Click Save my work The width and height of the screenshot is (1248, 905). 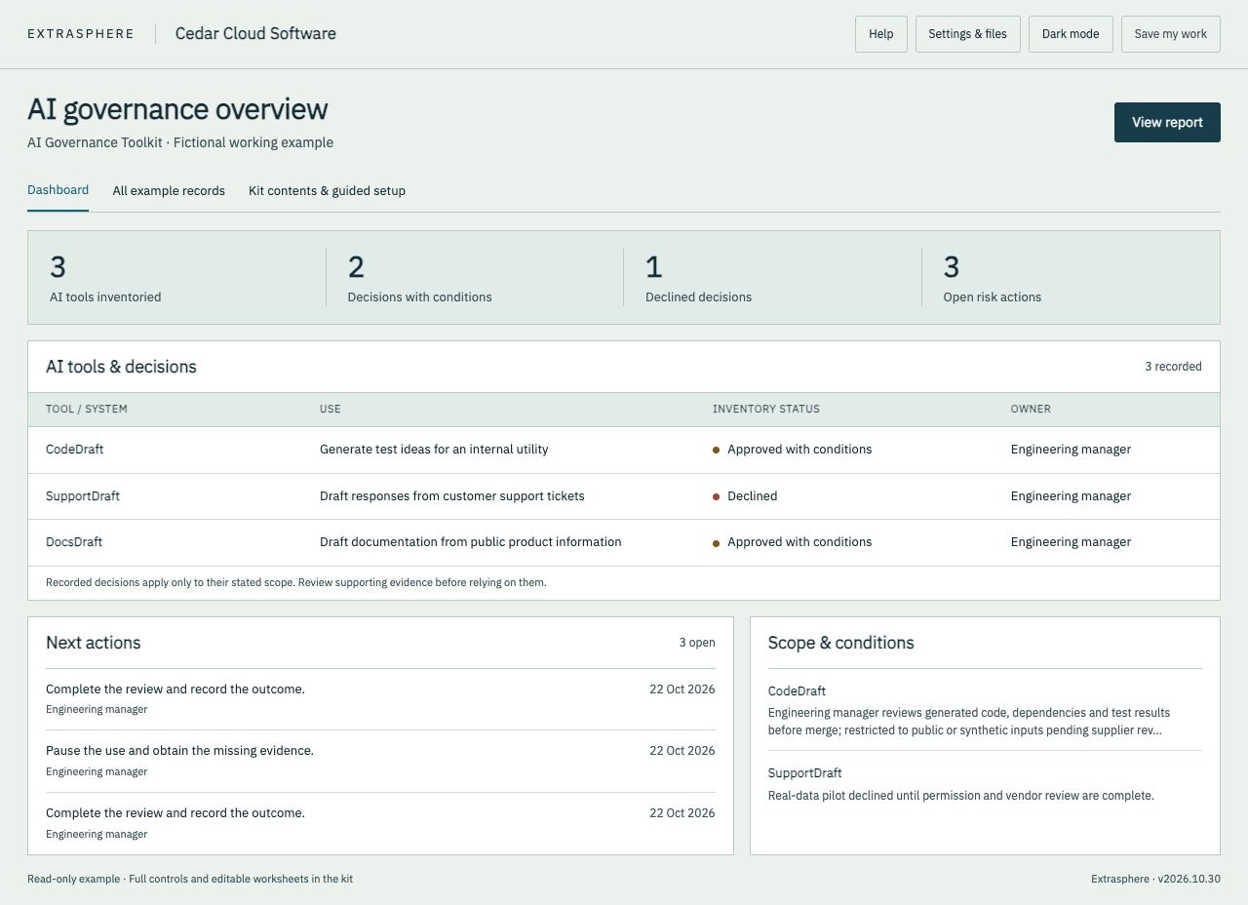1171,34
